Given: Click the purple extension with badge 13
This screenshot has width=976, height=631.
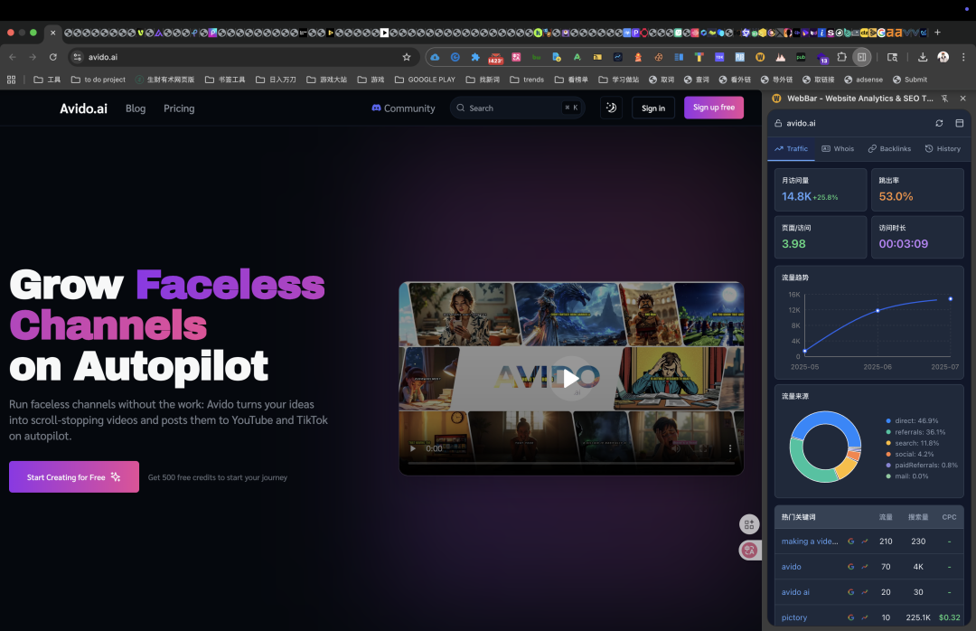Looking at the screenshot, I should (x=821, y=58).
